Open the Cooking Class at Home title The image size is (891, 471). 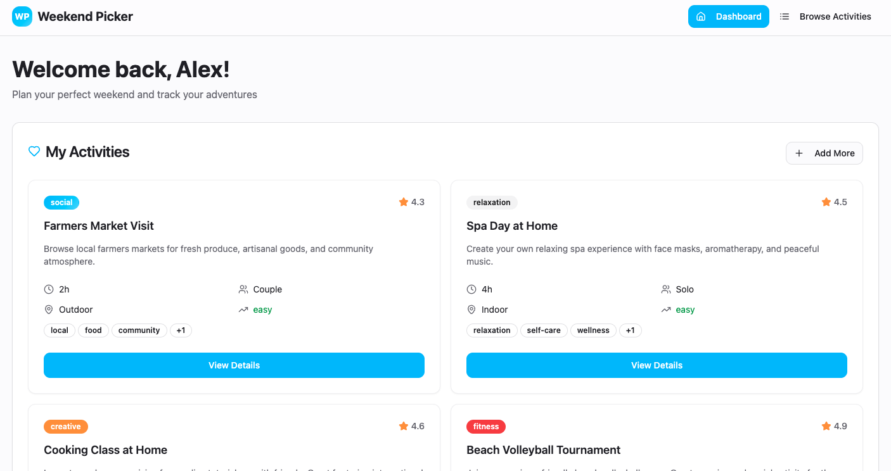tap(105, 450)
